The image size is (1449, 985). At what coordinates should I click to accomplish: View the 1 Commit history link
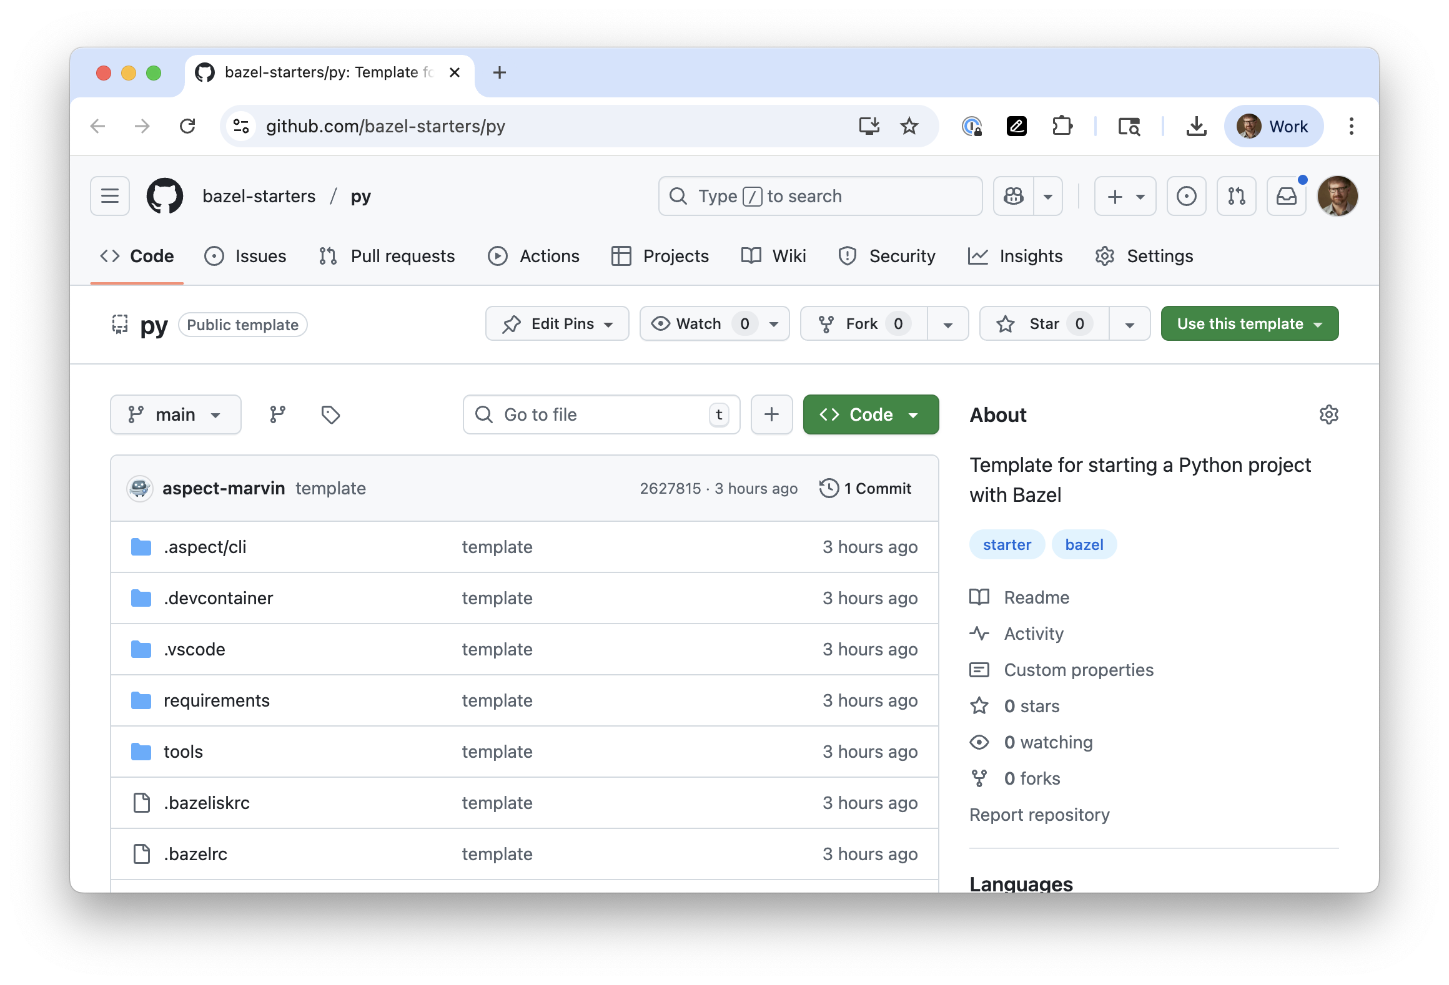click(866, 488)
